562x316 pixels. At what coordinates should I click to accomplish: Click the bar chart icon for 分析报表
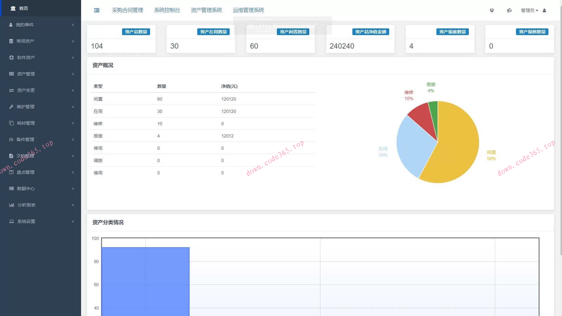pos(11,205)
